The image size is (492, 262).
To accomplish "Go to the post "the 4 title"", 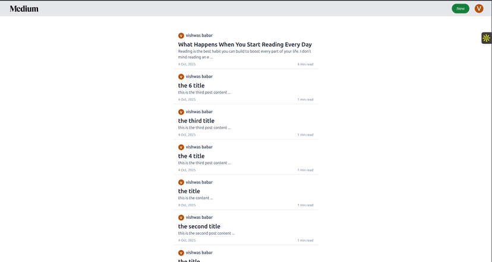I will click(x=191, y=156).
